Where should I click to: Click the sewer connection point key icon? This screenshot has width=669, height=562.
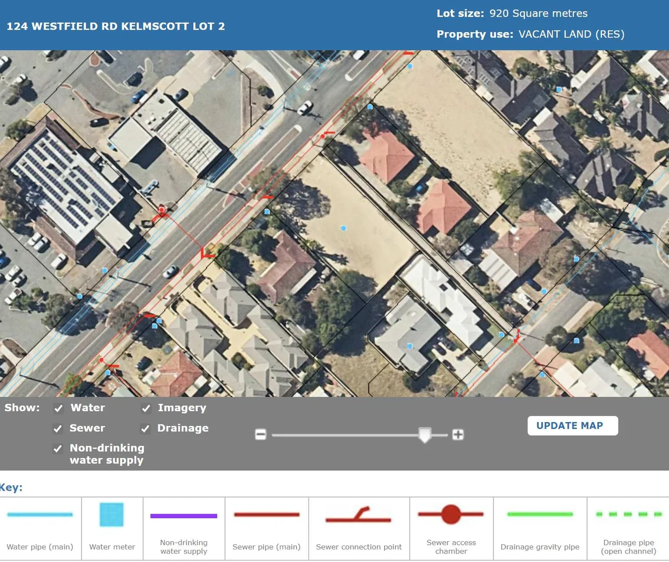click(x=358, y=516)
